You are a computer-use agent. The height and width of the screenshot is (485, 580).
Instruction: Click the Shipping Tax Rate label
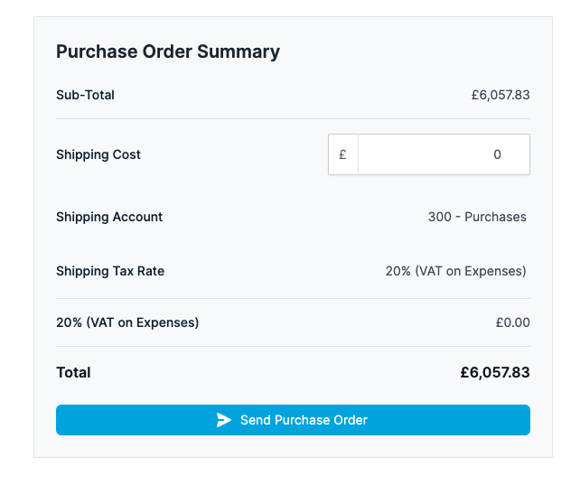pos(110,271)
